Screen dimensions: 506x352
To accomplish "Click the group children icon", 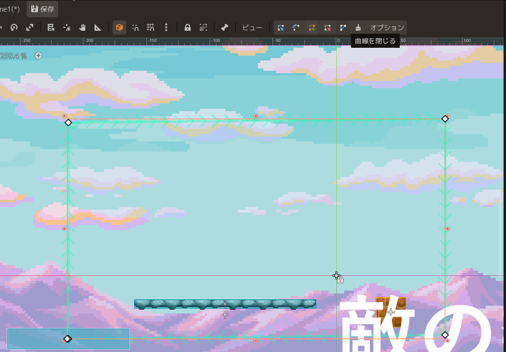I will click(203, 27).
